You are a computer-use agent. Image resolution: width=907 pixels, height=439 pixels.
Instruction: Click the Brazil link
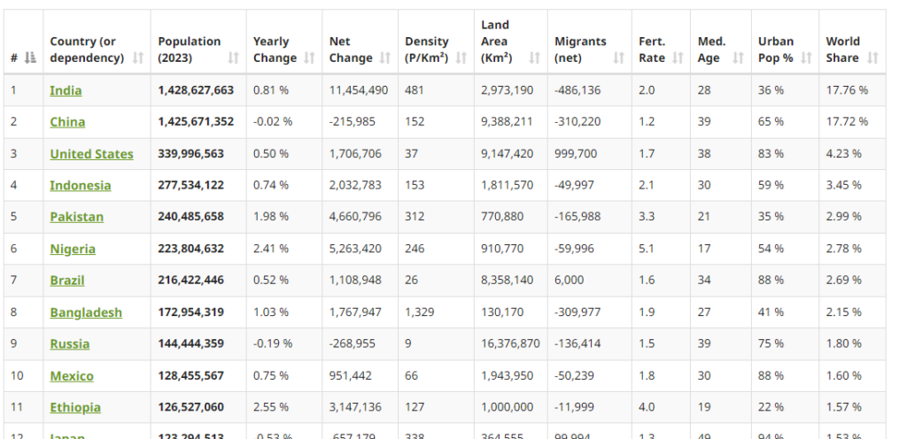coord(67,281)
